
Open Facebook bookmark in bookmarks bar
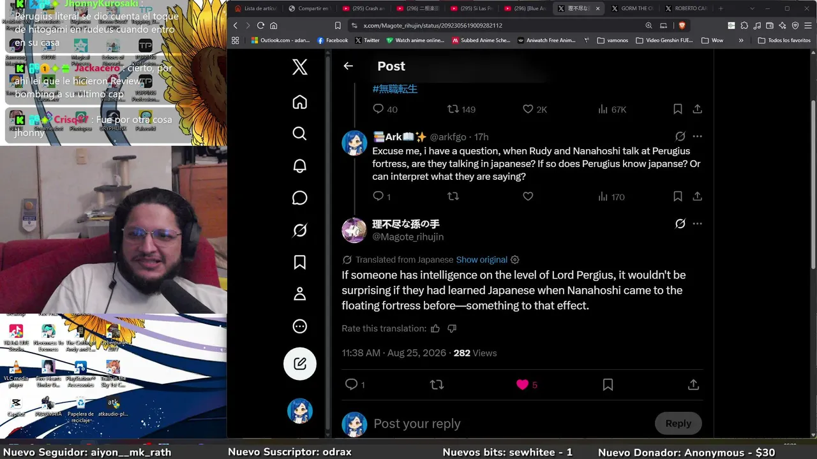[x=333, y=40]
